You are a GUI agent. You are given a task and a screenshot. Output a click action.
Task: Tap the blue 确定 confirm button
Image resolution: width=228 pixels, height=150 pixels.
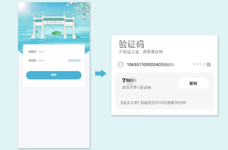pyautogui.click(x=54, y=75)
